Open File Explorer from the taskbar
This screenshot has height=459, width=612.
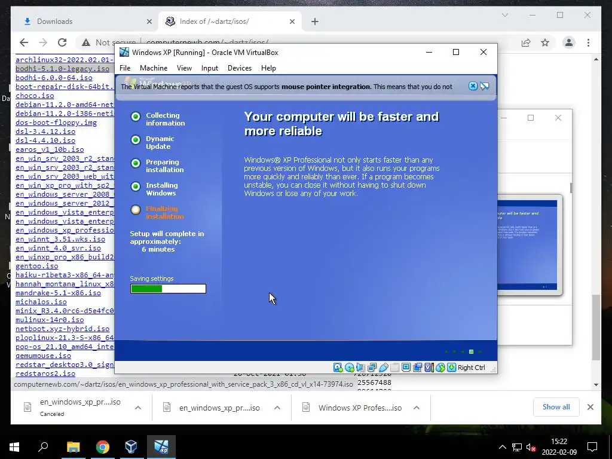click(73, 447)
